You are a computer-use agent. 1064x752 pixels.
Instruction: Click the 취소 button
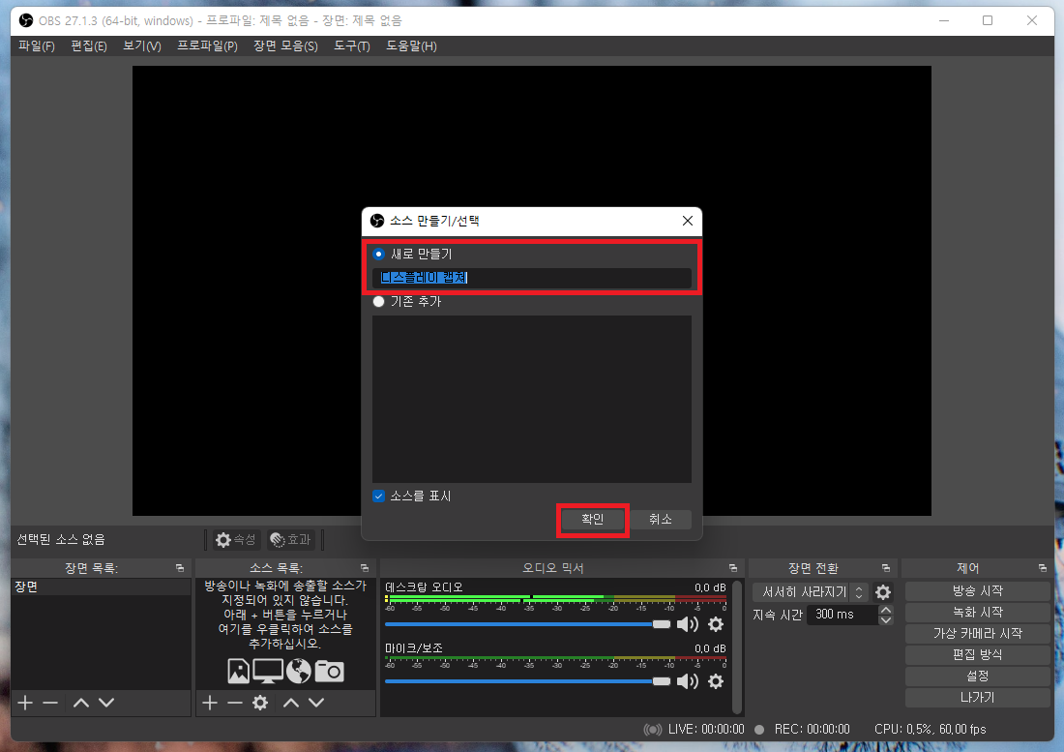pos(661,519)
